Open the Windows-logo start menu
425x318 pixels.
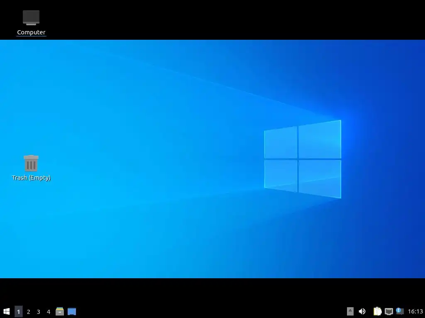pos(7,311)
